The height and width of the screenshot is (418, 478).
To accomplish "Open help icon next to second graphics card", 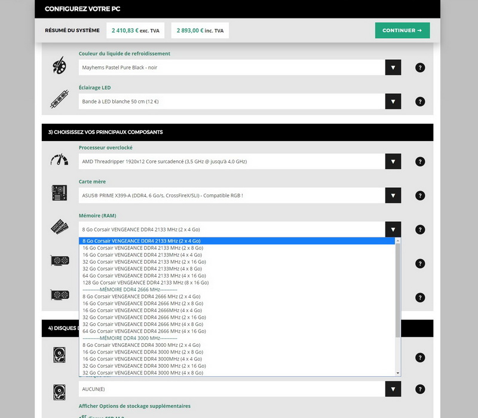I will 420,297.
